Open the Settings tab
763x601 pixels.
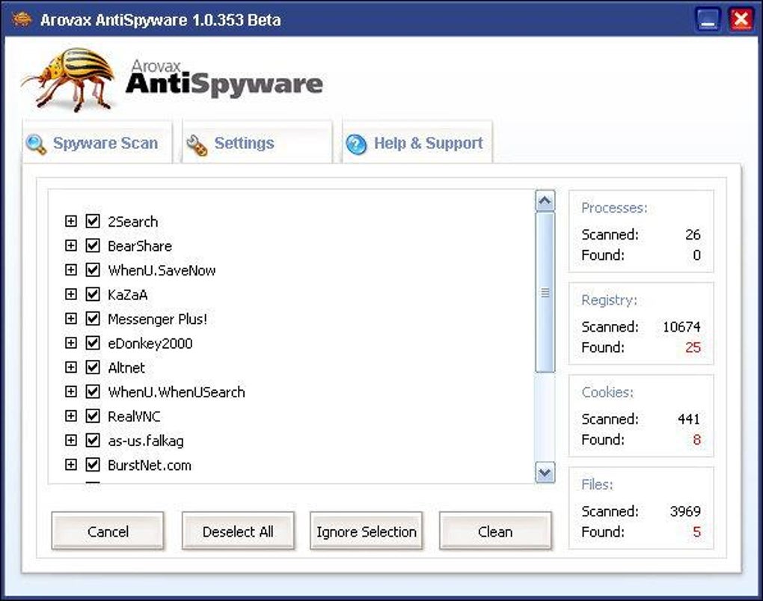pyautogui.click(x=257, y=143)
